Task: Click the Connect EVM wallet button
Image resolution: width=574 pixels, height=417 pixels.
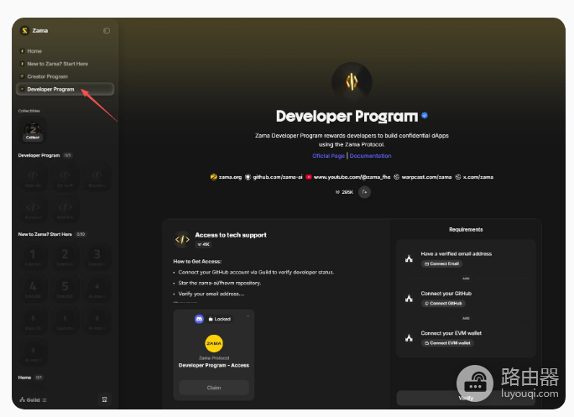Action: 447,343
